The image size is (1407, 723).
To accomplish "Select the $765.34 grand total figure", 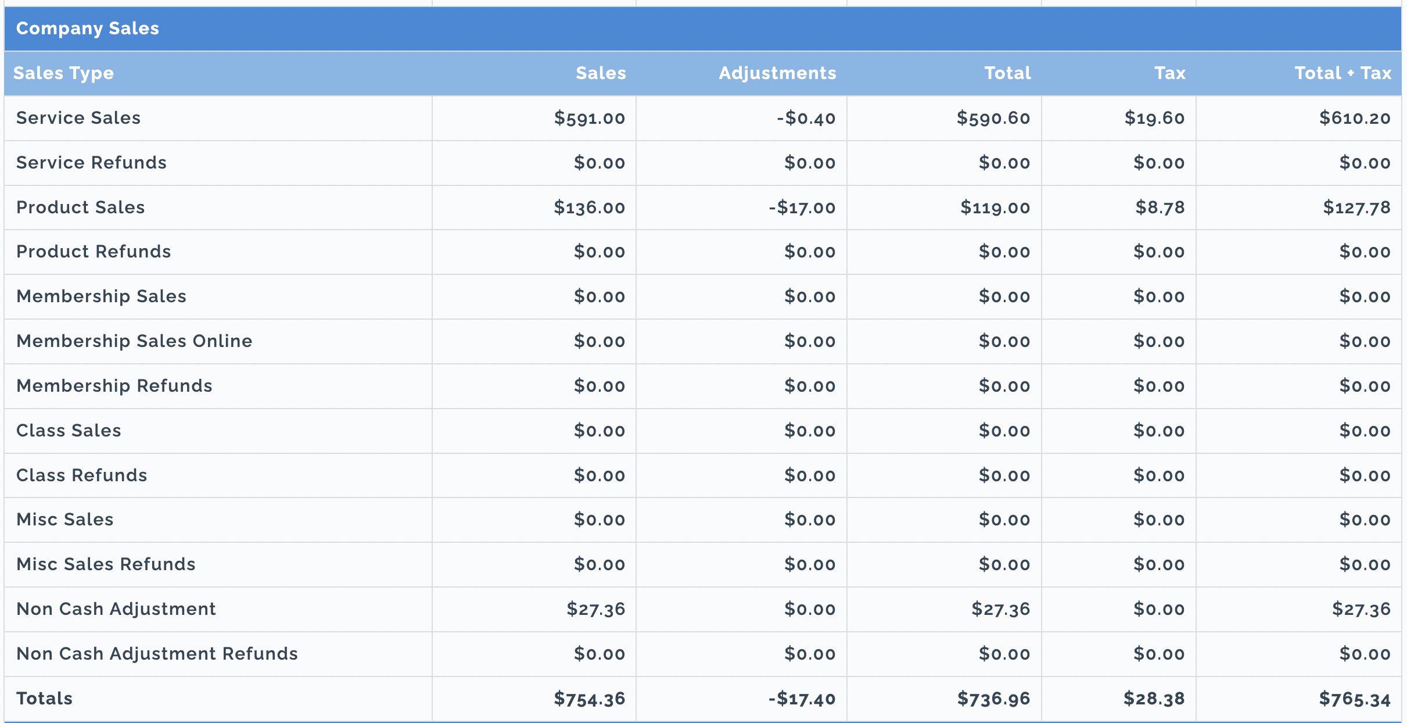I will 1355,699.
